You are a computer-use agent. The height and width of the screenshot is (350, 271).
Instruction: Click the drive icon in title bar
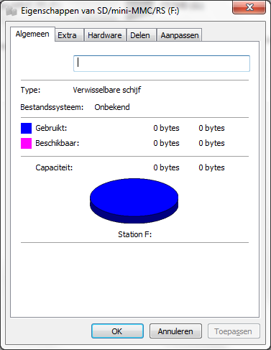coord(11,11)
